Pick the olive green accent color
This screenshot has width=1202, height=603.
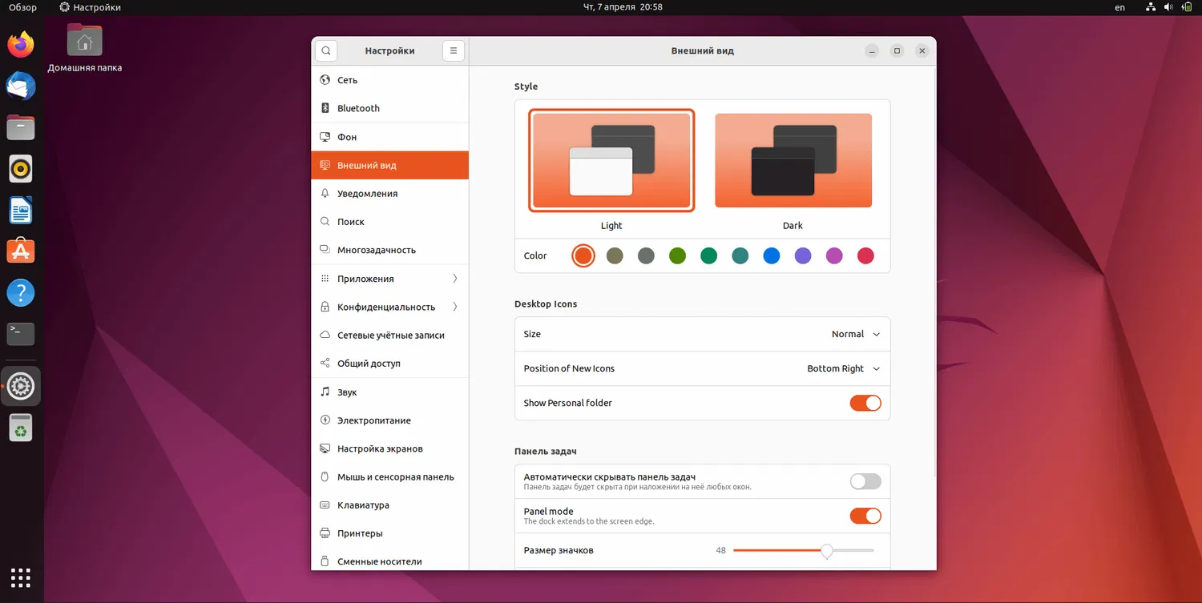coord(677,255)
